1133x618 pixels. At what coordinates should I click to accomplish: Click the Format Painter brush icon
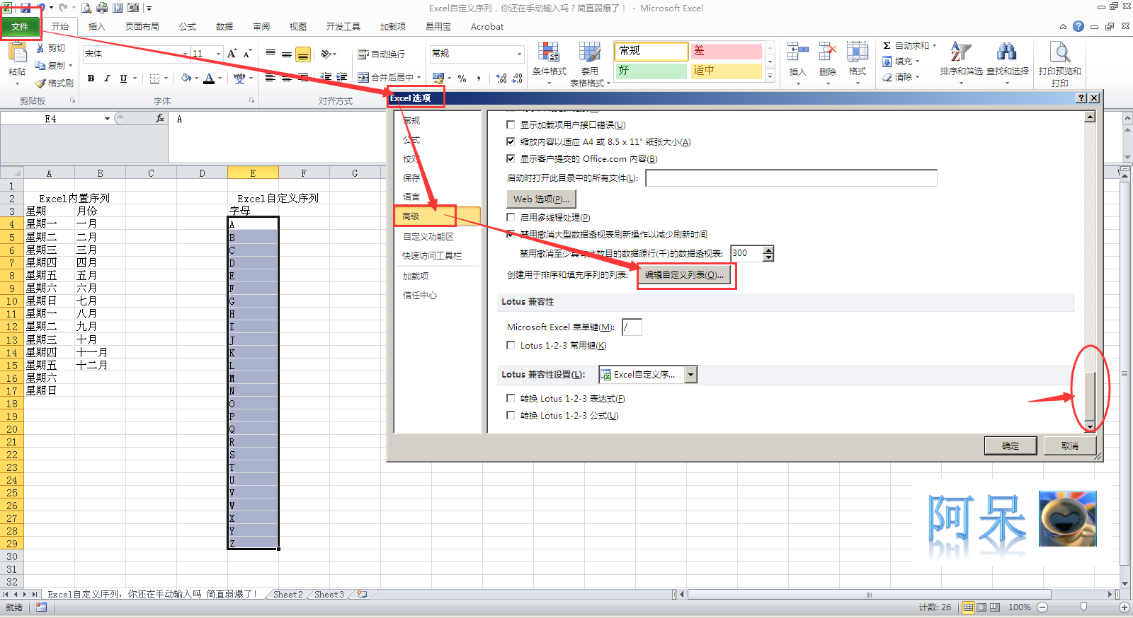[x=41, y=83]
